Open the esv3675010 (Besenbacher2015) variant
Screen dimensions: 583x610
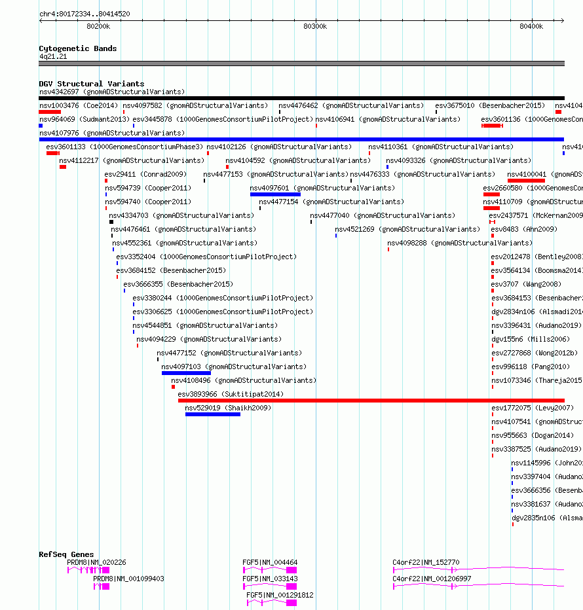coord(490,105)
